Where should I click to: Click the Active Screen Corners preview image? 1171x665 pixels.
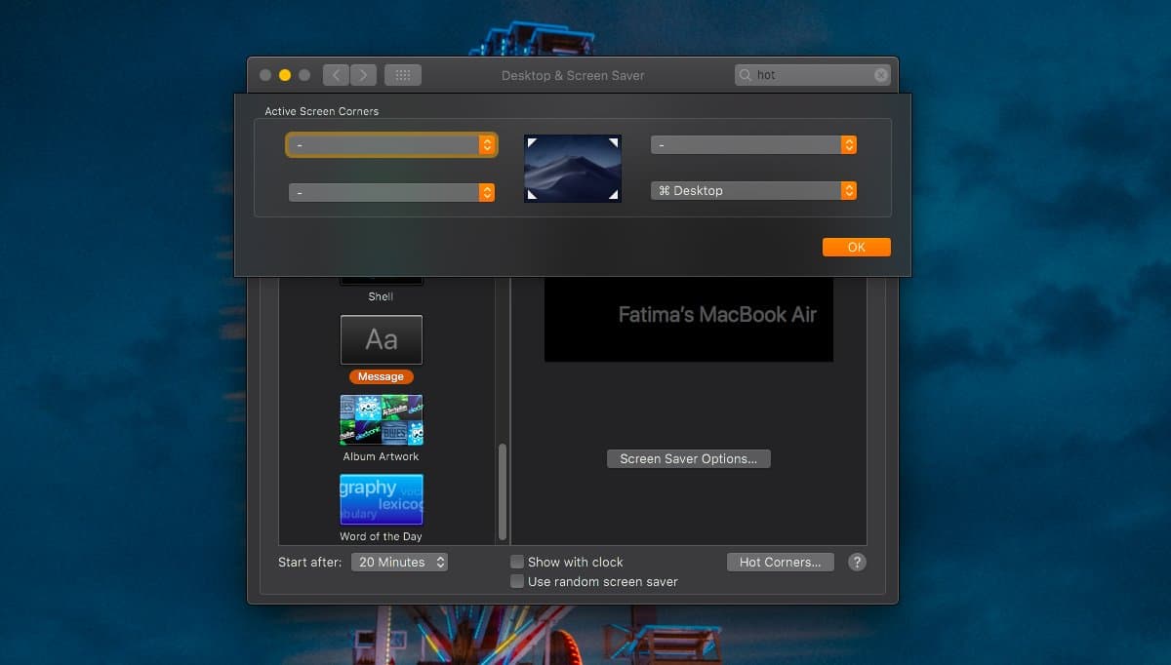pos(573,169)
